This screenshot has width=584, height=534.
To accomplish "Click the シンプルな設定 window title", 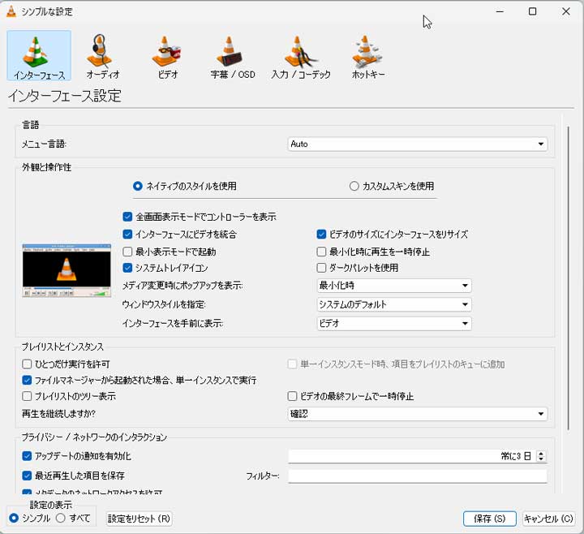I will click(x=47, y=11).
